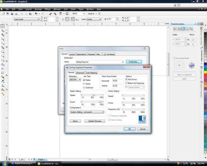The width and height of the screenshot is (207, 166).
Task: Click the New document icon in the toolbar
Action: 4,14
